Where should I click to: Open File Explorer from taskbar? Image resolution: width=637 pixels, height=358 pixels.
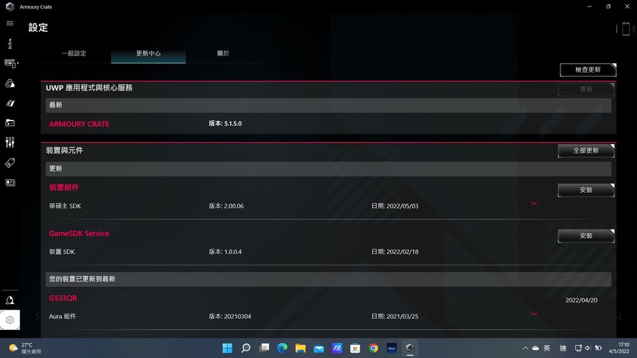coord(300,348)
